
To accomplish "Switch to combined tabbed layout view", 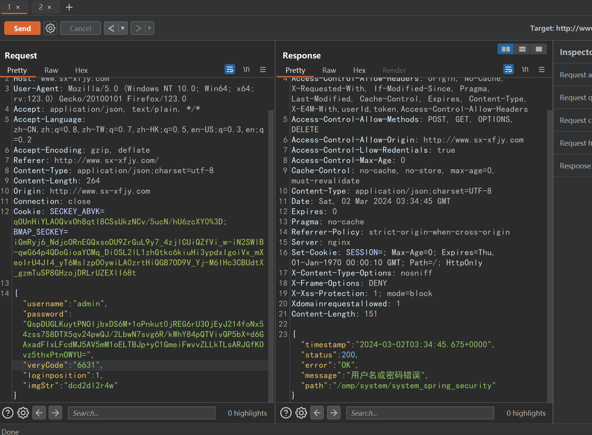I will coord(539,49).
